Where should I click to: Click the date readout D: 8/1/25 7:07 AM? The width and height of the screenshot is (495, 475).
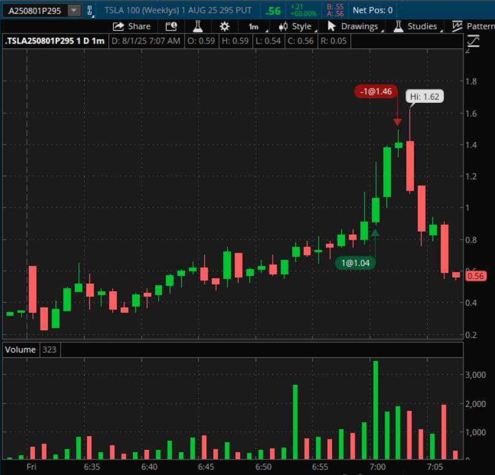click(x=146, y=41)
